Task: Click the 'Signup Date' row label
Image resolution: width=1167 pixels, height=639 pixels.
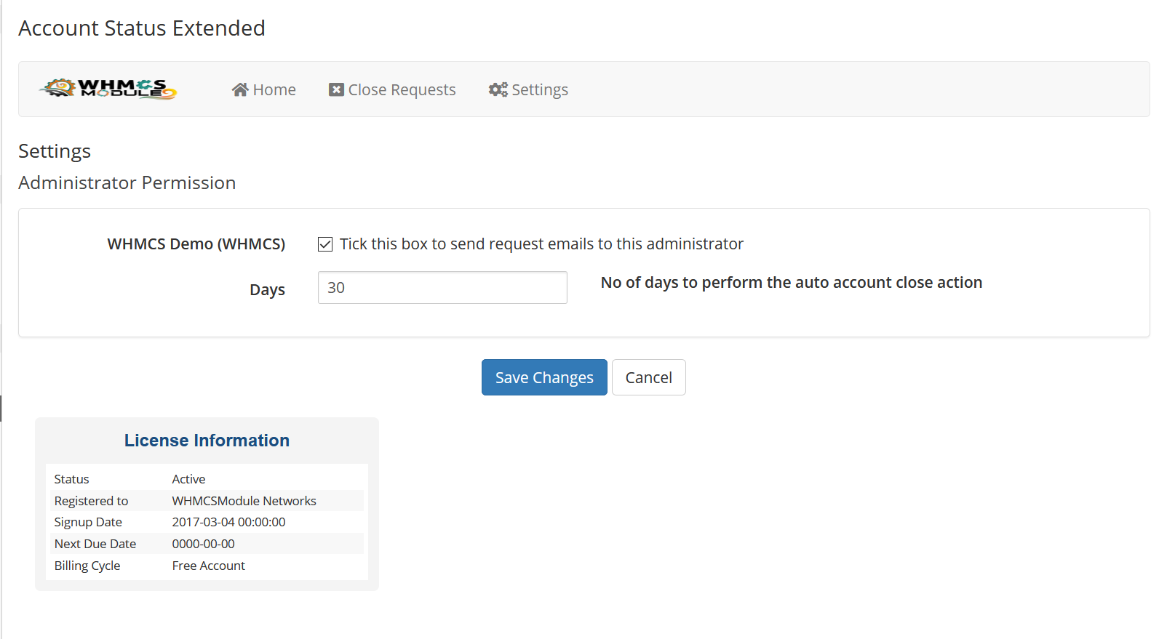Action: (88, 522)
